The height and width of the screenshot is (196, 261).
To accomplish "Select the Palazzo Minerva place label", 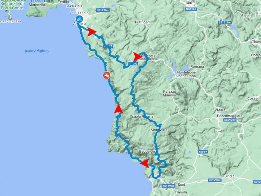I will 169,93.
